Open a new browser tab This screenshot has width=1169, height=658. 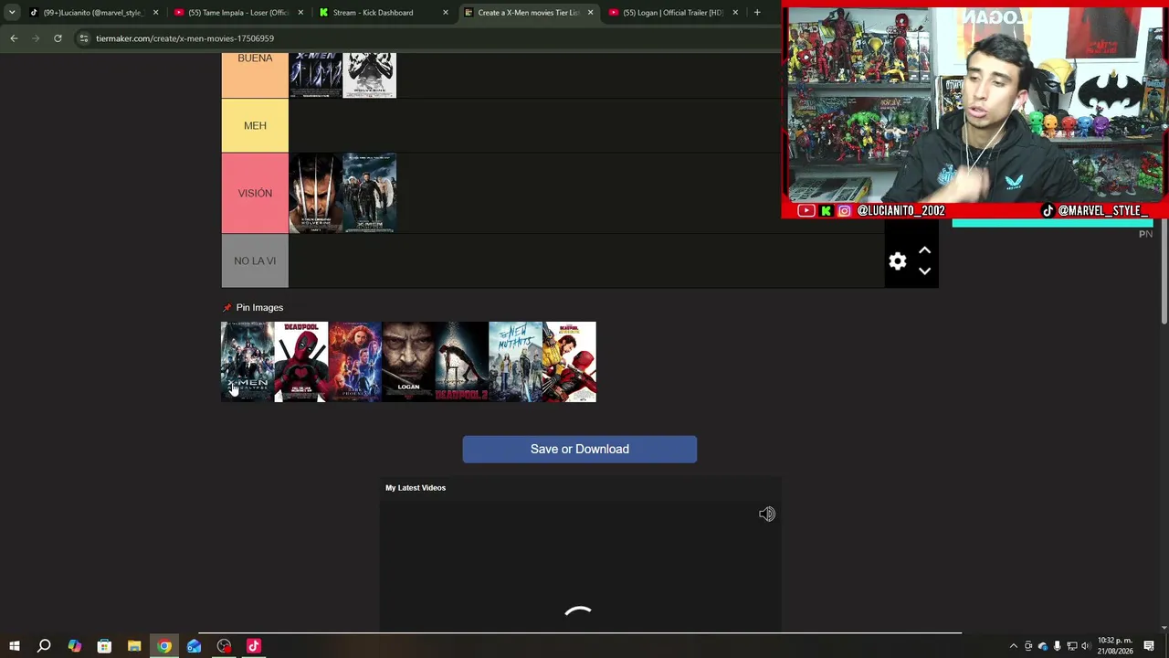coord(757,13)
